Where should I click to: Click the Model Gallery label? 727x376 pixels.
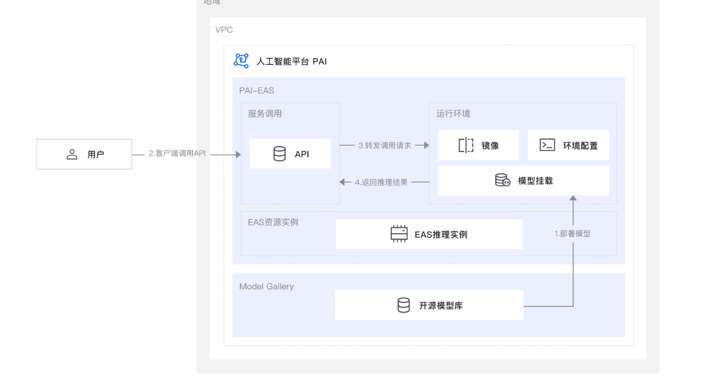266,286
